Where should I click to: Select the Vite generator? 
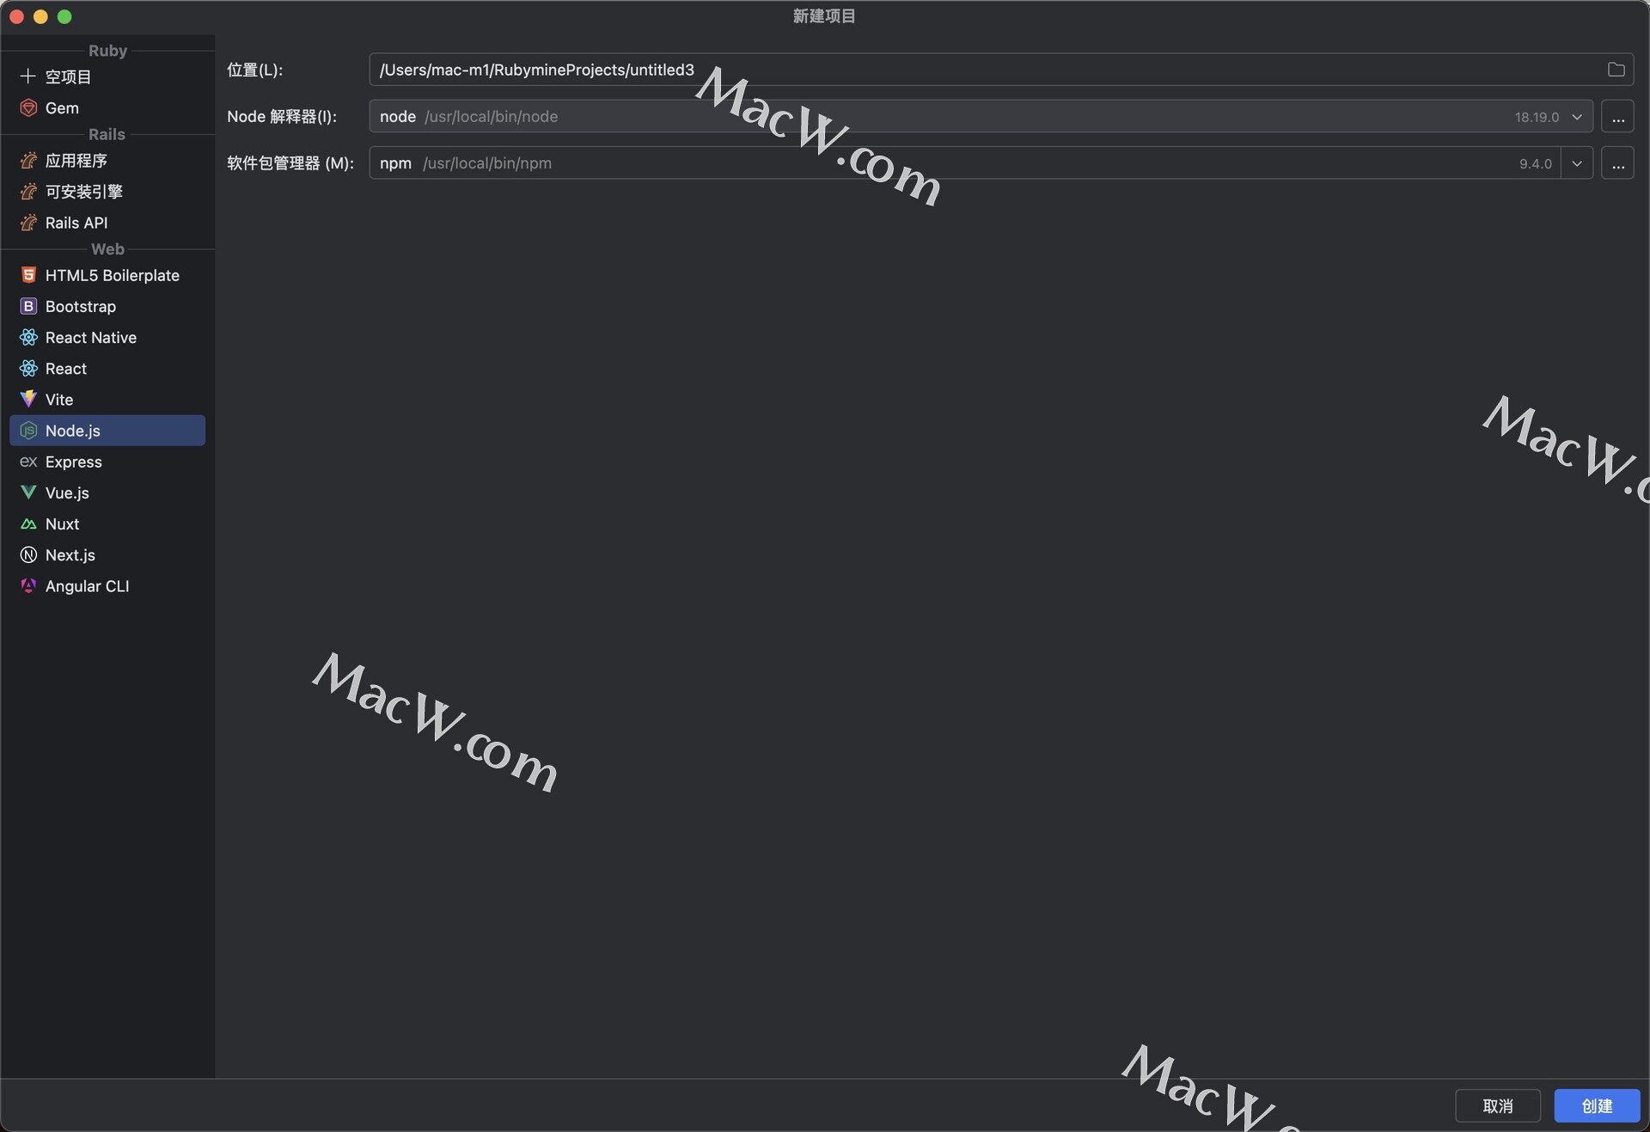(107, 399)
